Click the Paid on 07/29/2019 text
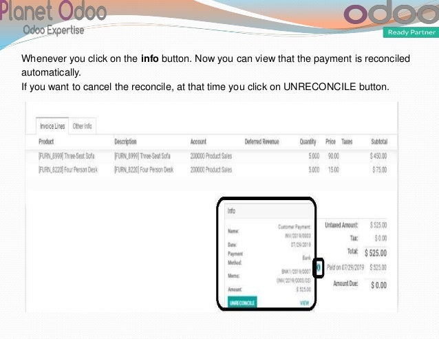The image size is (439, 339). pyautogui.click(x=345, y=267)
